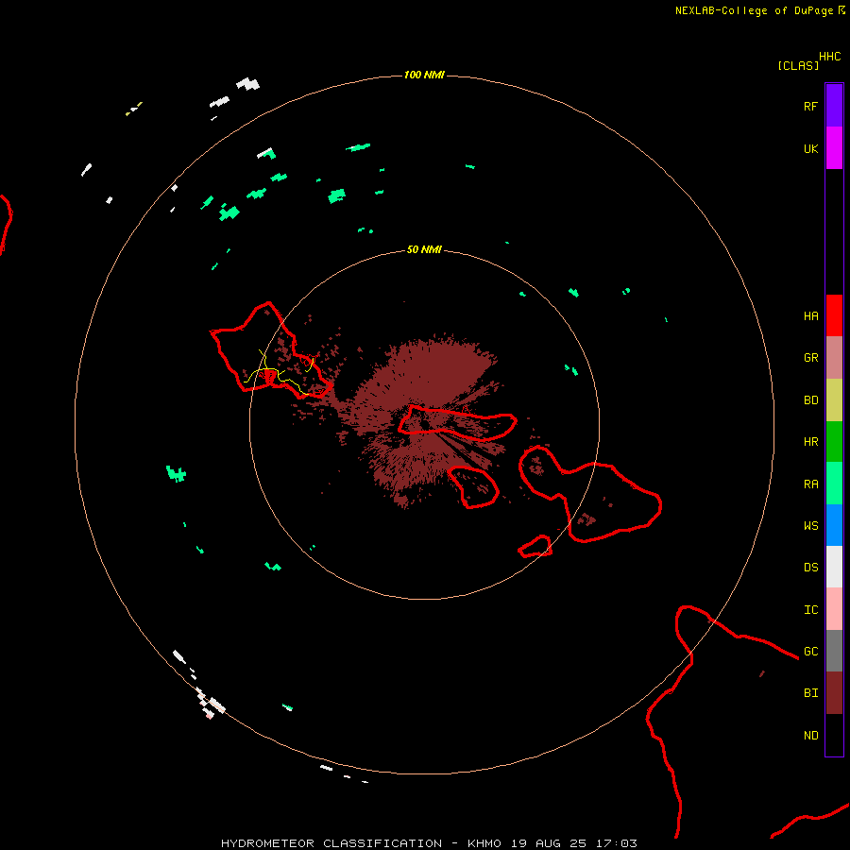
Task: Select the GC gray legend swatch
Action: [834, 651]
